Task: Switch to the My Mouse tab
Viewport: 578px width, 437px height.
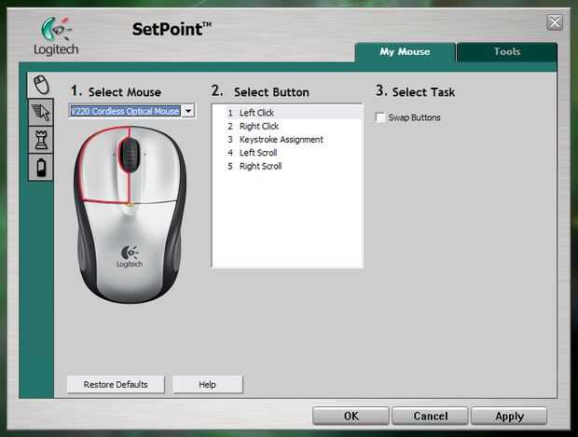Action: tap(406, 51)
